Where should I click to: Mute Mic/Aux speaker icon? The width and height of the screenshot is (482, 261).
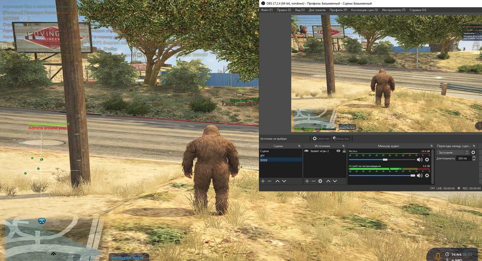[420, 160]
